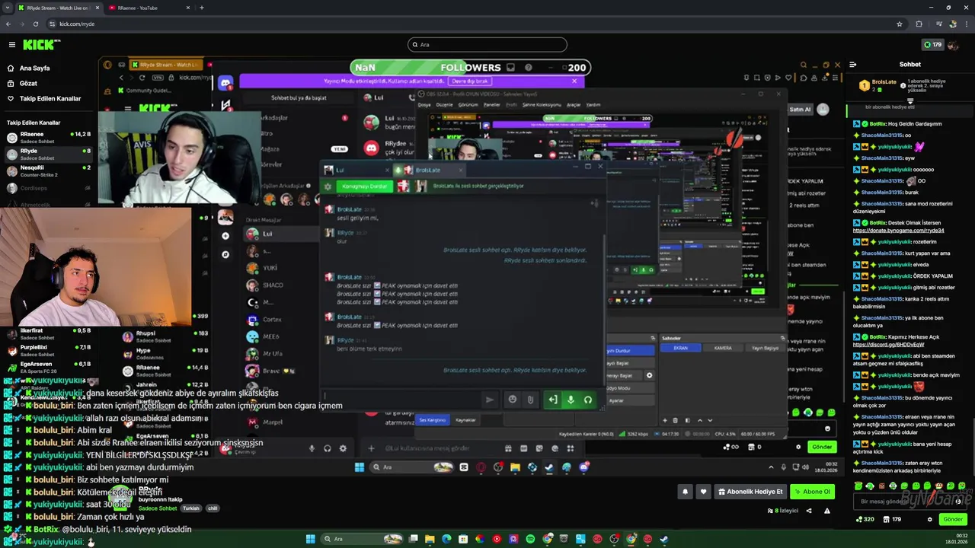Screen dimensions: 975x548
Task: Click the 179 balance button in header
Action: point(932,45)
